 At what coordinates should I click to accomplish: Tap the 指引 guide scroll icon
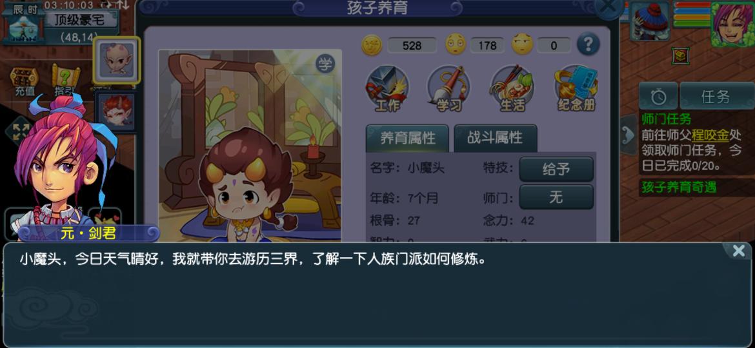(x=65, y=81)
